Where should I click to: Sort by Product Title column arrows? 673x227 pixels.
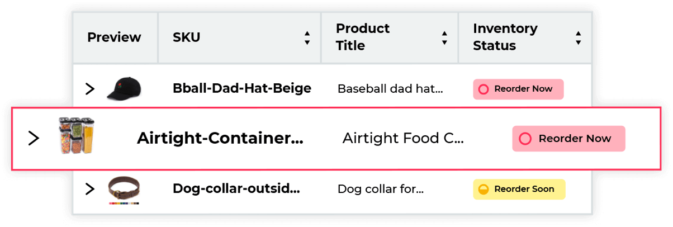[444, 38]
